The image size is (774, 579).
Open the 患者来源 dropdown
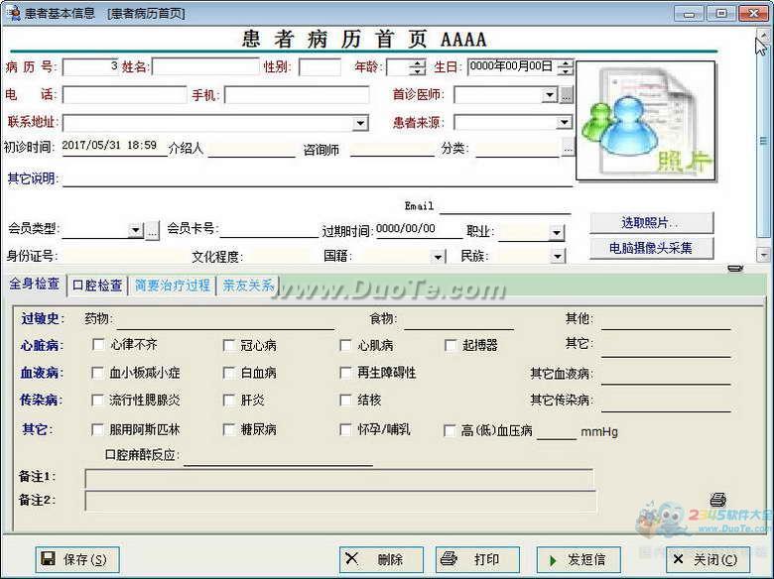point(564,123)
